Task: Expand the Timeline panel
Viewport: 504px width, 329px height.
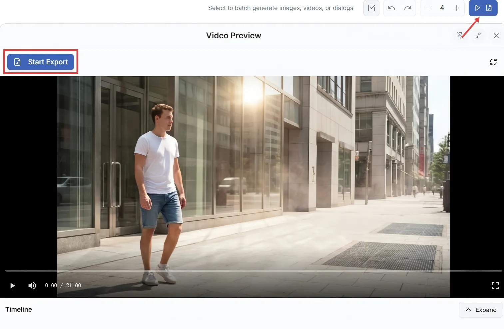Action: tap(480, 310)
